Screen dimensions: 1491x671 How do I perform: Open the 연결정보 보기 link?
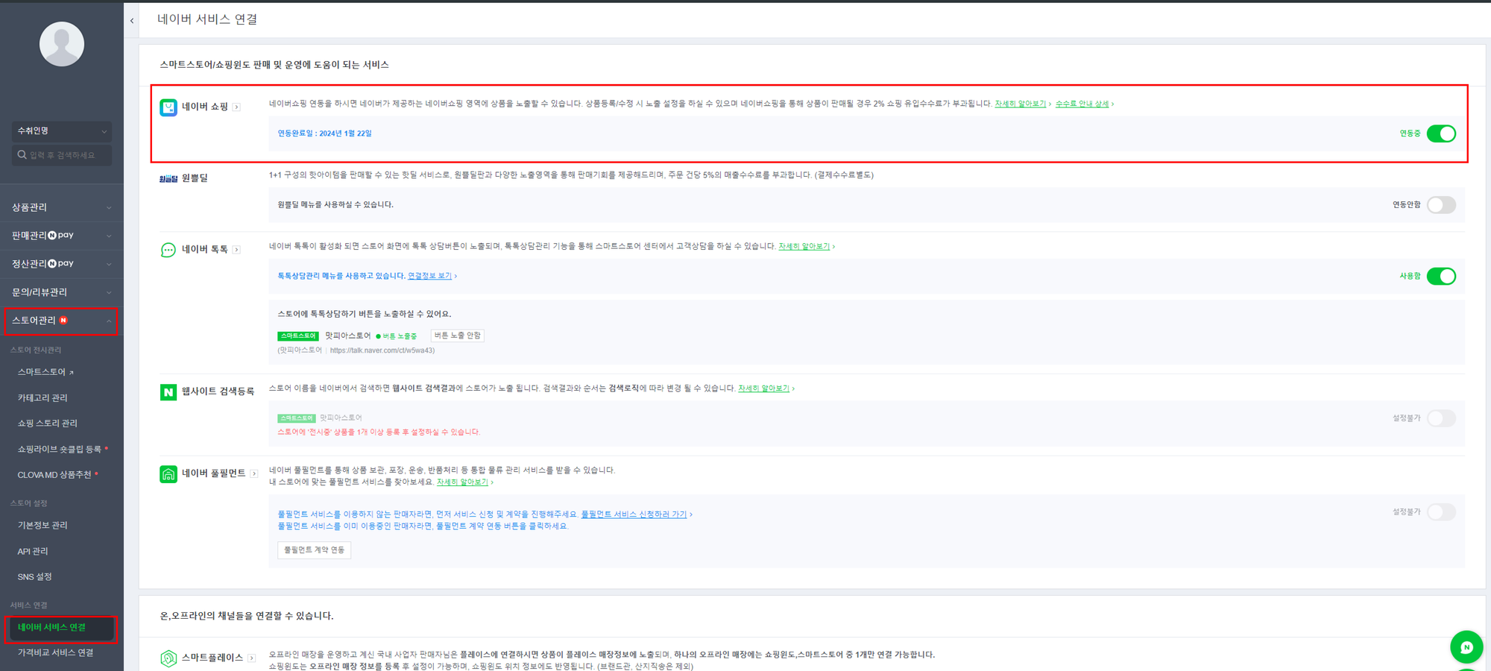click(x=431, y=275)
